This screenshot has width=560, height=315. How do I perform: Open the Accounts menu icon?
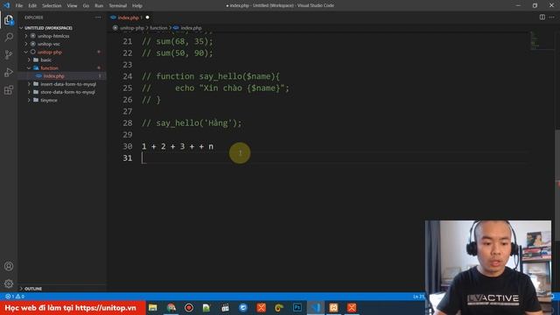tap(9, 266)
